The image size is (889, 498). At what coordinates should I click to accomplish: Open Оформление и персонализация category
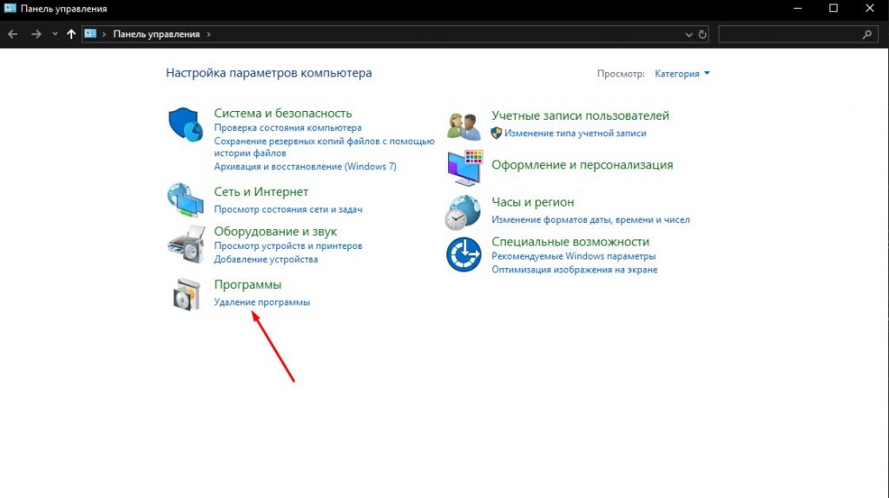[x=583, y=165]
